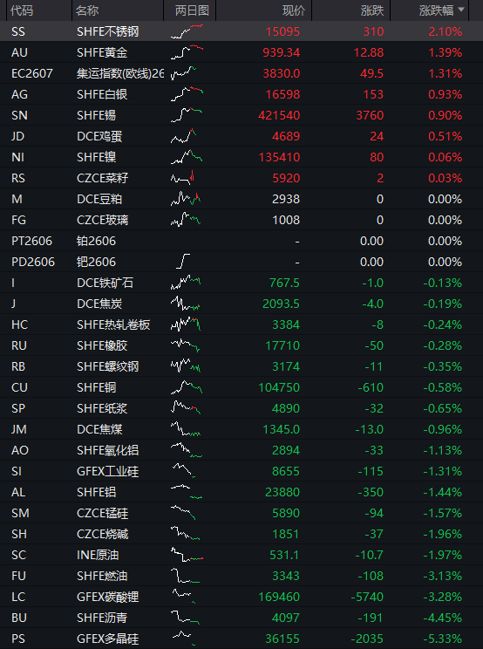Open GFEX多晶硅 two-day sparkline chart

click(x=184, y=639)
